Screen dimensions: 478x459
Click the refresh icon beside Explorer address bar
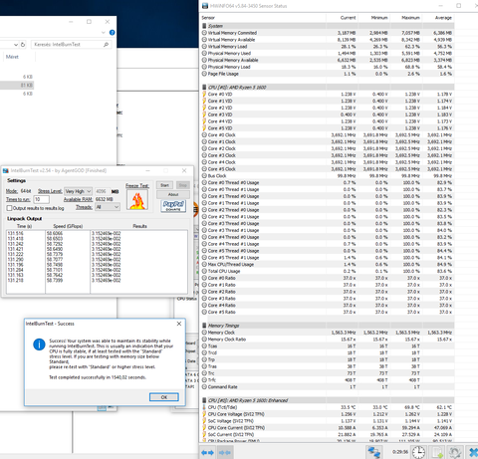pyautogui.click(x=23, y=45)
